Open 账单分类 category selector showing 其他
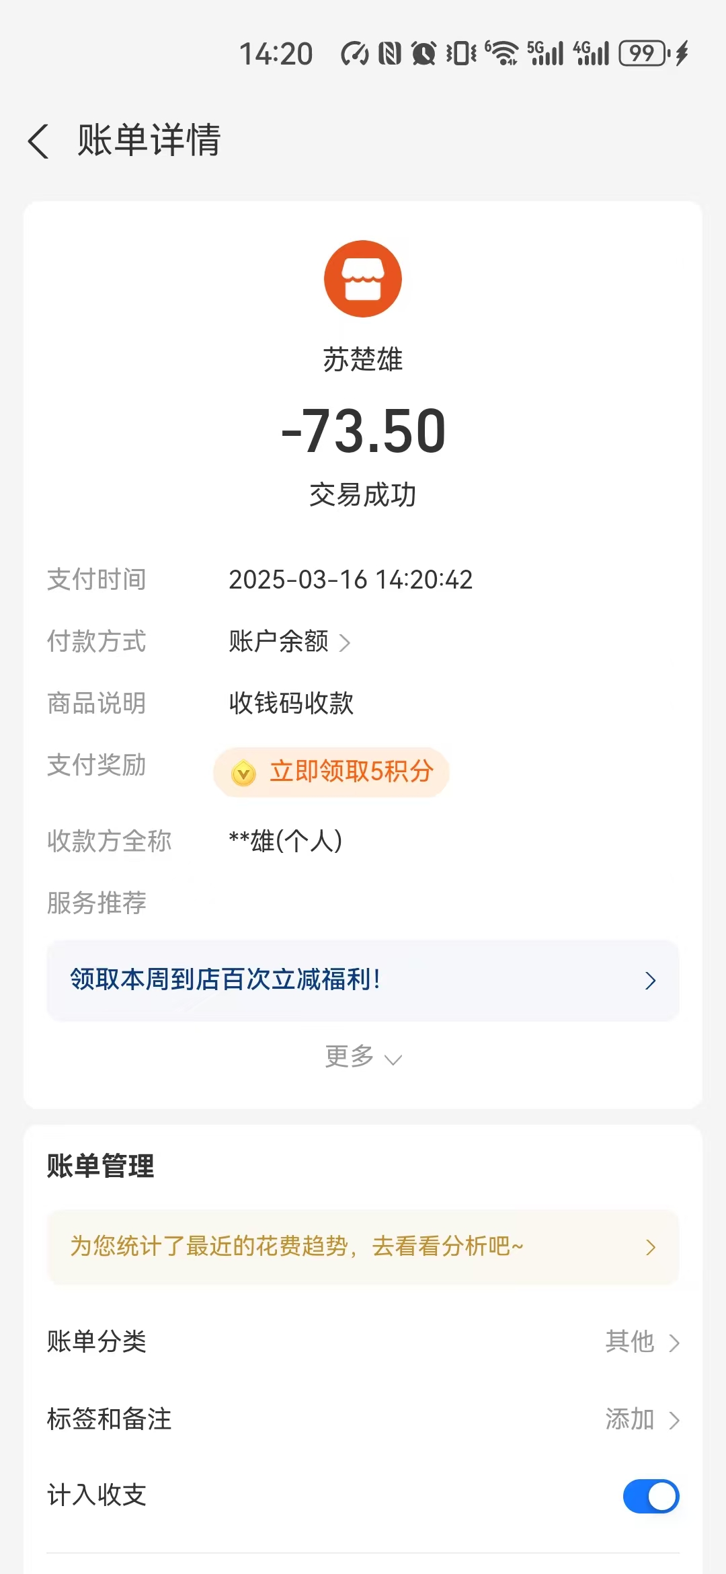 click(642, 1342)
